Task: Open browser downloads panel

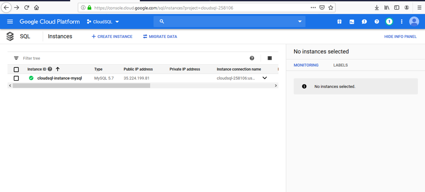Action: [x=377, y=7]
